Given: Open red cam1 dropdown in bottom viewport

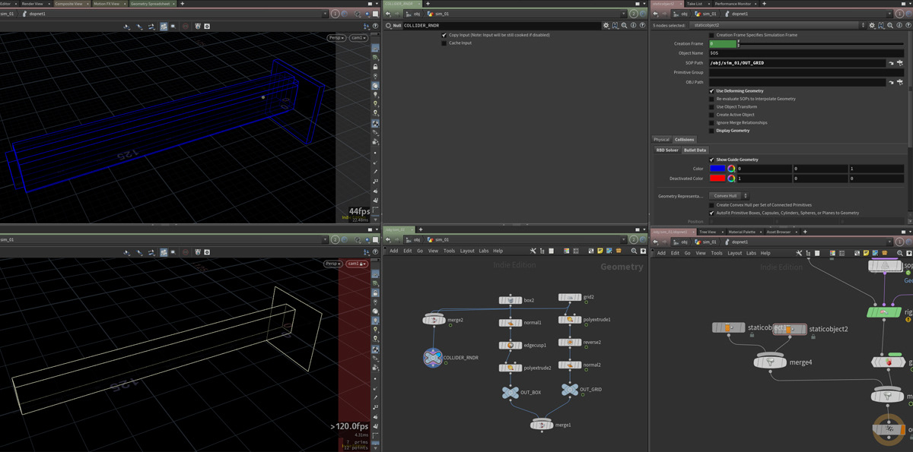Looking at the screenshot, I should [357, 264].
